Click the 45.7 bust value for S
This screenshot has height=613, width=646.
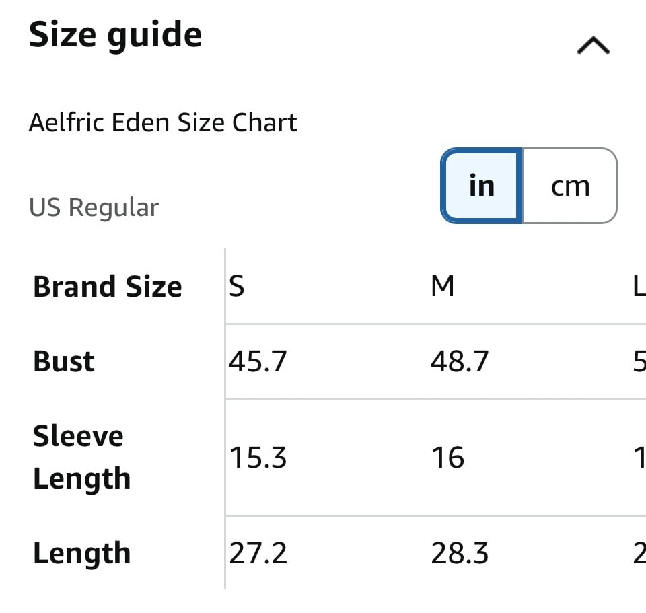258,361
